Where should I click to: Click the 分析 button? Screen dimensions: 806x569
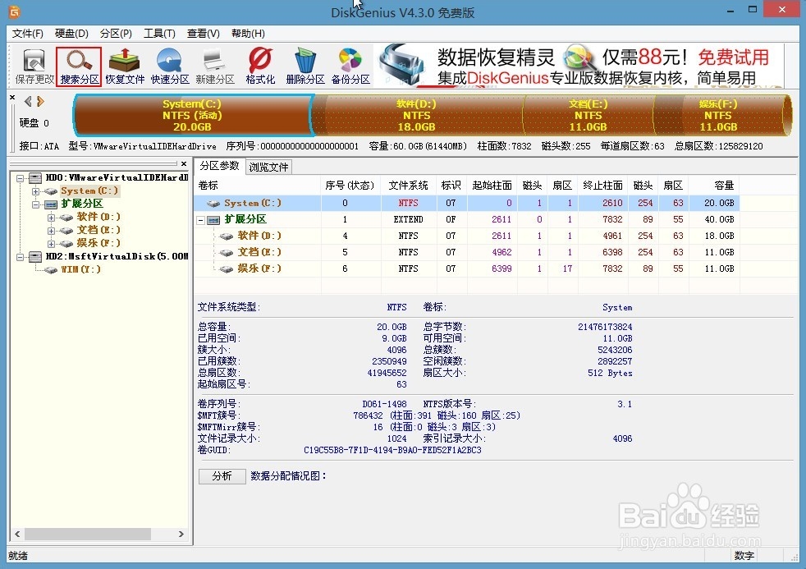click(x=222, y=476)
